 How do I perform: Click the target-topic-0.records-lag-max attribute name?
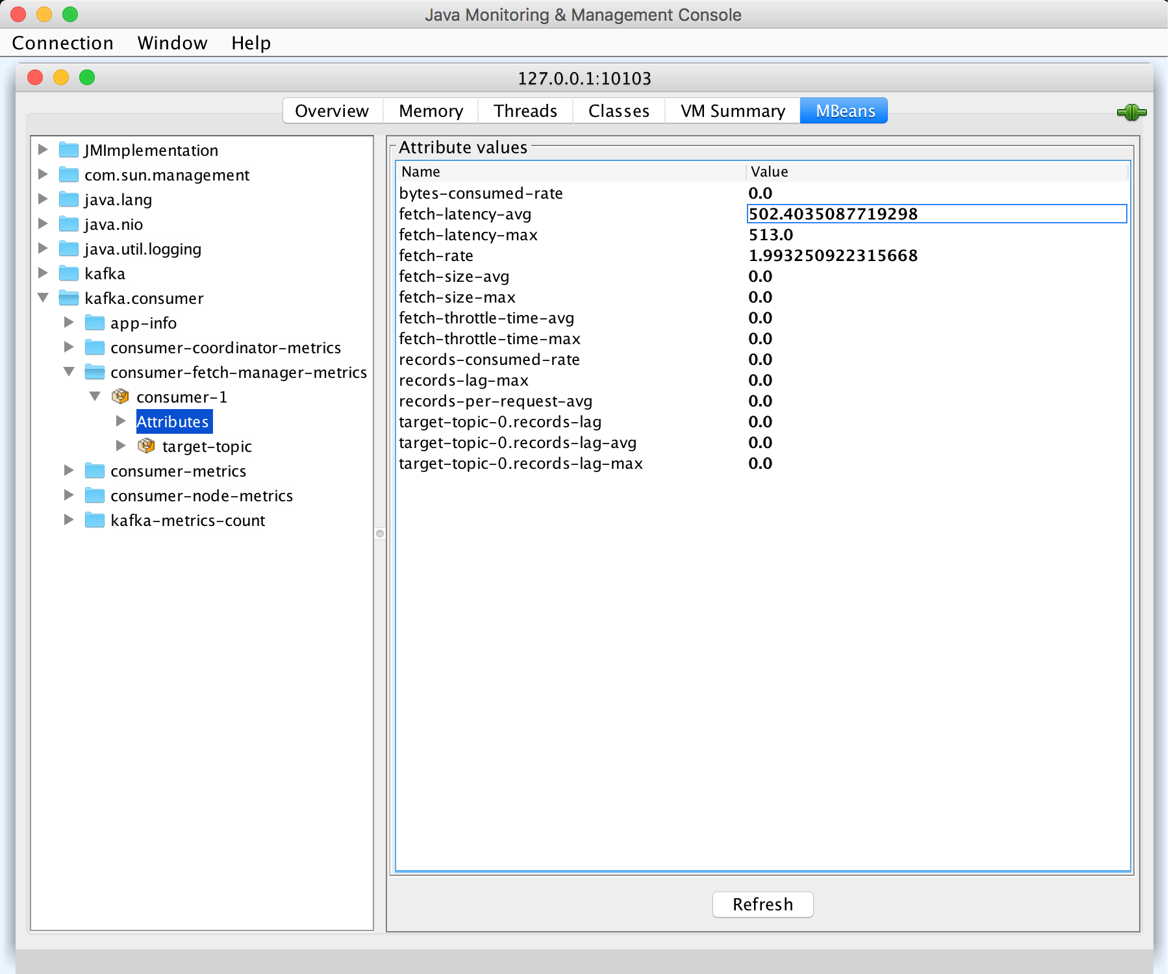521,463
